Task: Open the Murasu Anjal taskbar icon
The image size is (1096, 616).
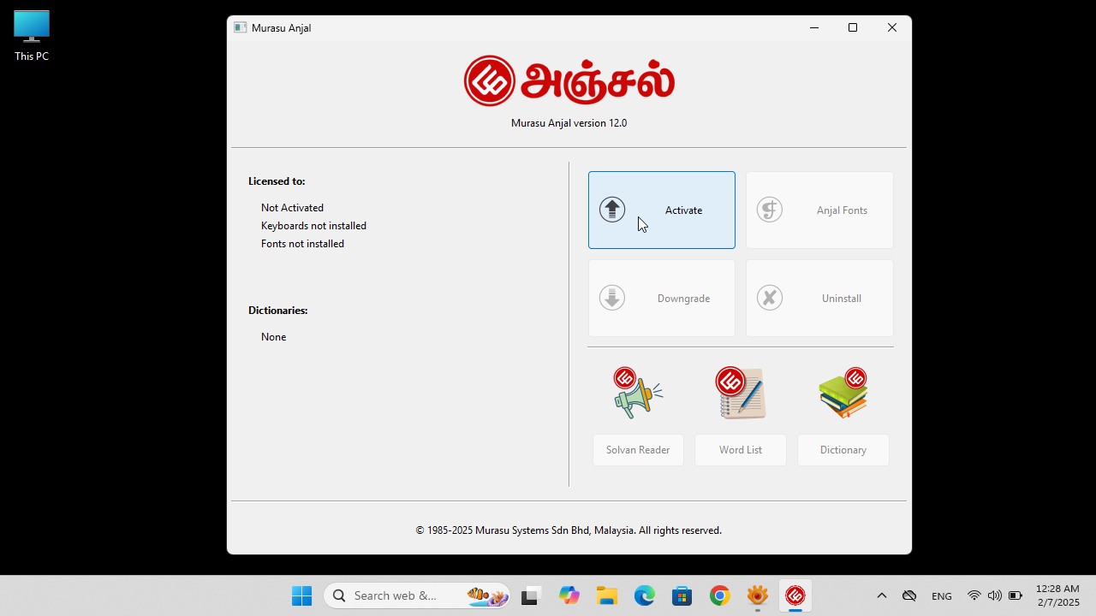Action: point(795,595)
